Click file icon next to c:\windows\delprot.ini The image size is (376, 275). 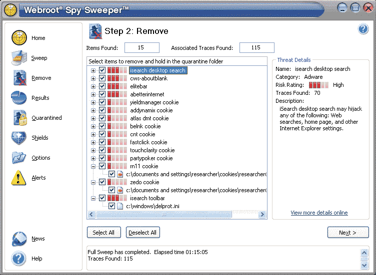click(120, 206)
